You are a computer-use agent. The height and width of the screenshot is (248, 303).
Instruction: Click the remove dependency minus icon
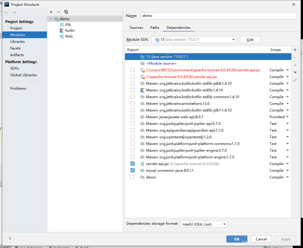tap(295, 57)
